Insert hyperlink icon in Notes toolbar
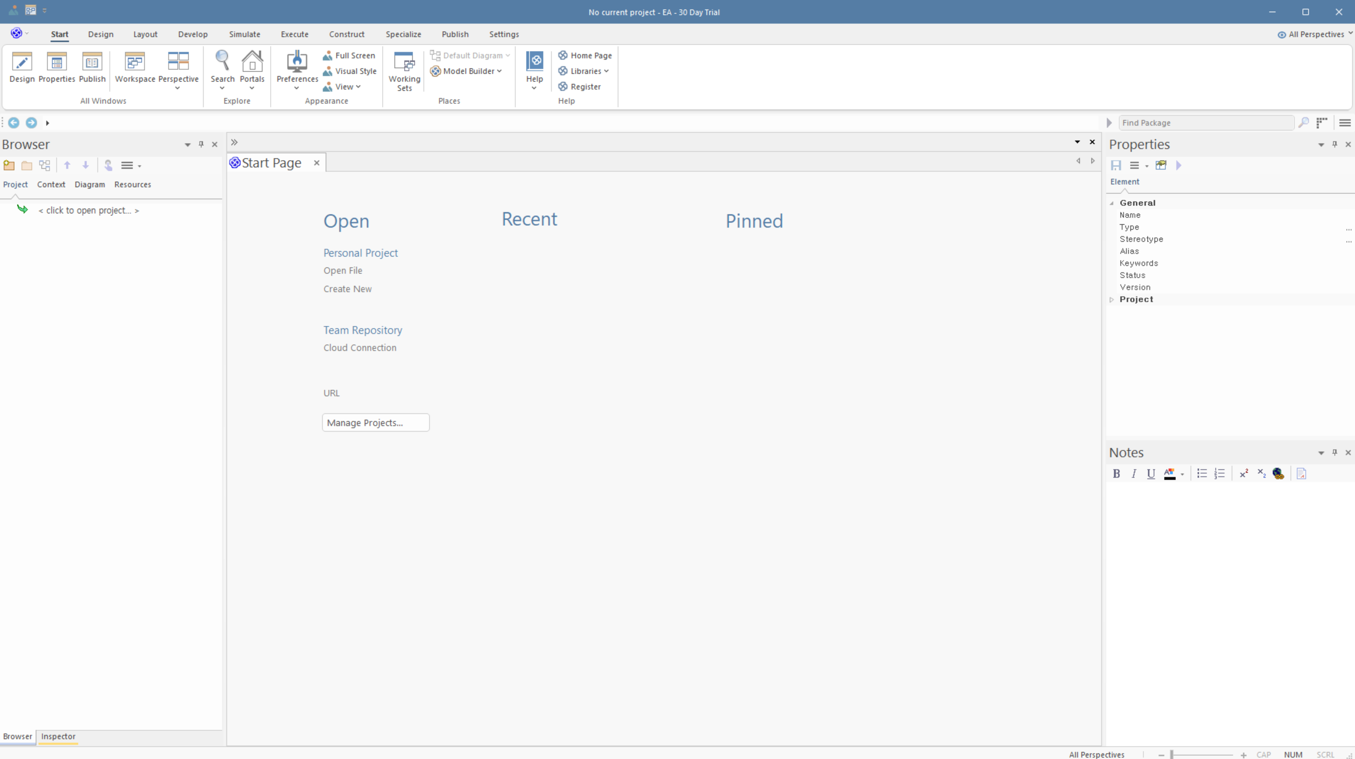1355x759 pixels. click(x=1278, y=474)
